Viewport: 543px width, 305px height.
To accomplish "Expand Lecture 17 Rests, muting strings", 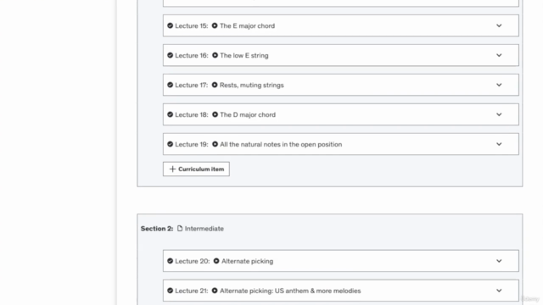I will [x=499, y=85].
